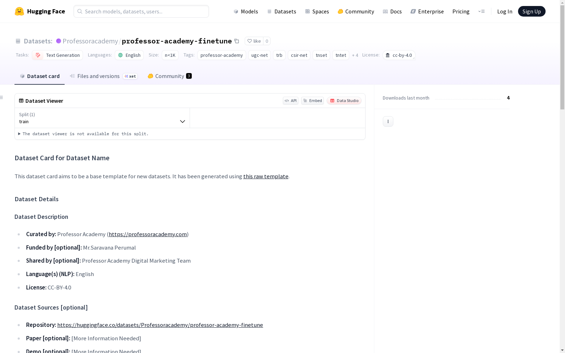Open the Files and versions tab

[103, 76]
